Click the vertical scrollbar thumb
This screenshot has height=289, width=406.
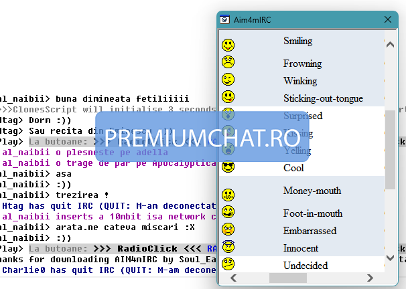coord(390,150)
